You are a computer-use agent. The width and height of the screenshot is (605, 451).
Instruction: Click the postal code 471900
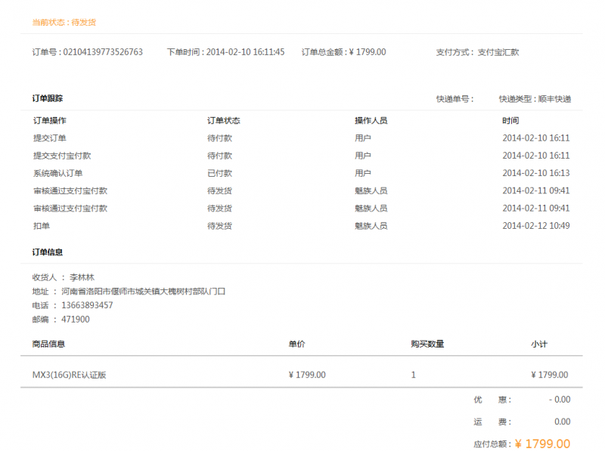pyautogui.click(x=76, y=320)
